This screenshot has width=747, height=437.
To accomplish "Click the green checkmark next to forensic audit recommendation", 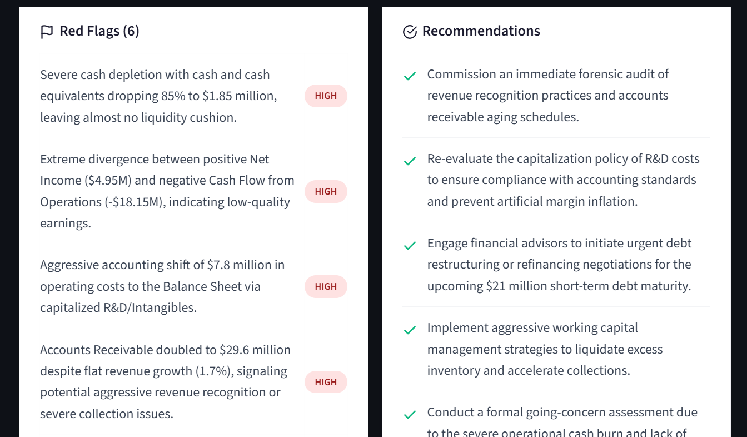I will click(410, 76).
